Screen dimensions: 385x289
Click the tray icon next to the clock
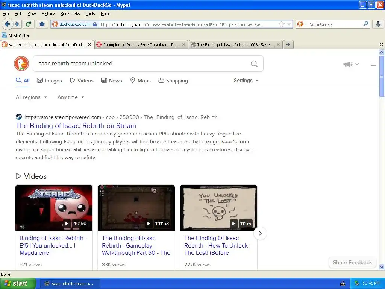357,284
